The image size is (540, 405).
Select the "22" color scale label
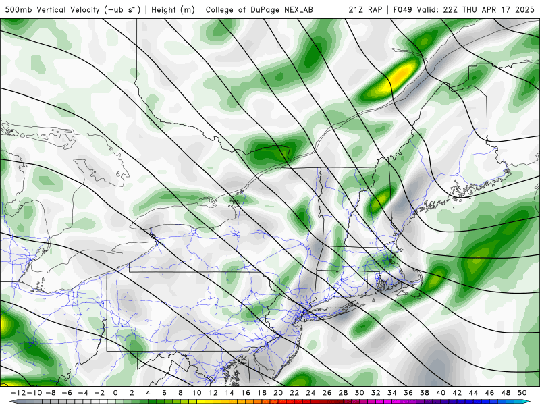pos(294,393)
